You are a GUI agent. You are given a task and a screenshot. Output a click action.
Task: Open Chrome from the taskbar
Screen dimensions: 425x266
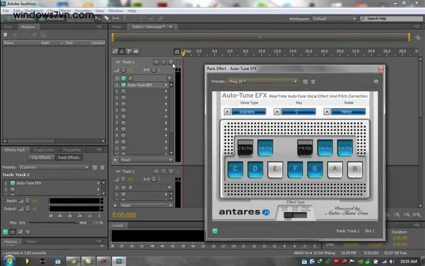[73, 261]
